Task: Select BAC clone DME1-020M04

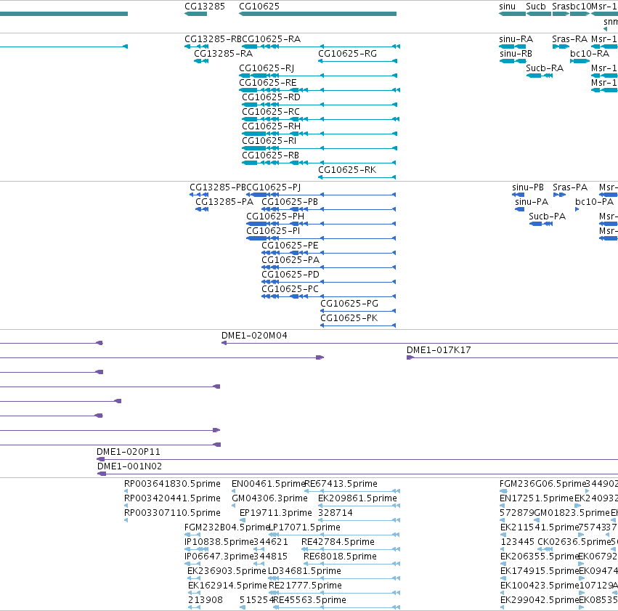Action: click(254, 336)
